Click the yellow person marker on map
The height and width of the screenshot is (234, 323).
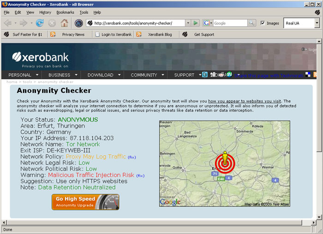coord(225,158)
